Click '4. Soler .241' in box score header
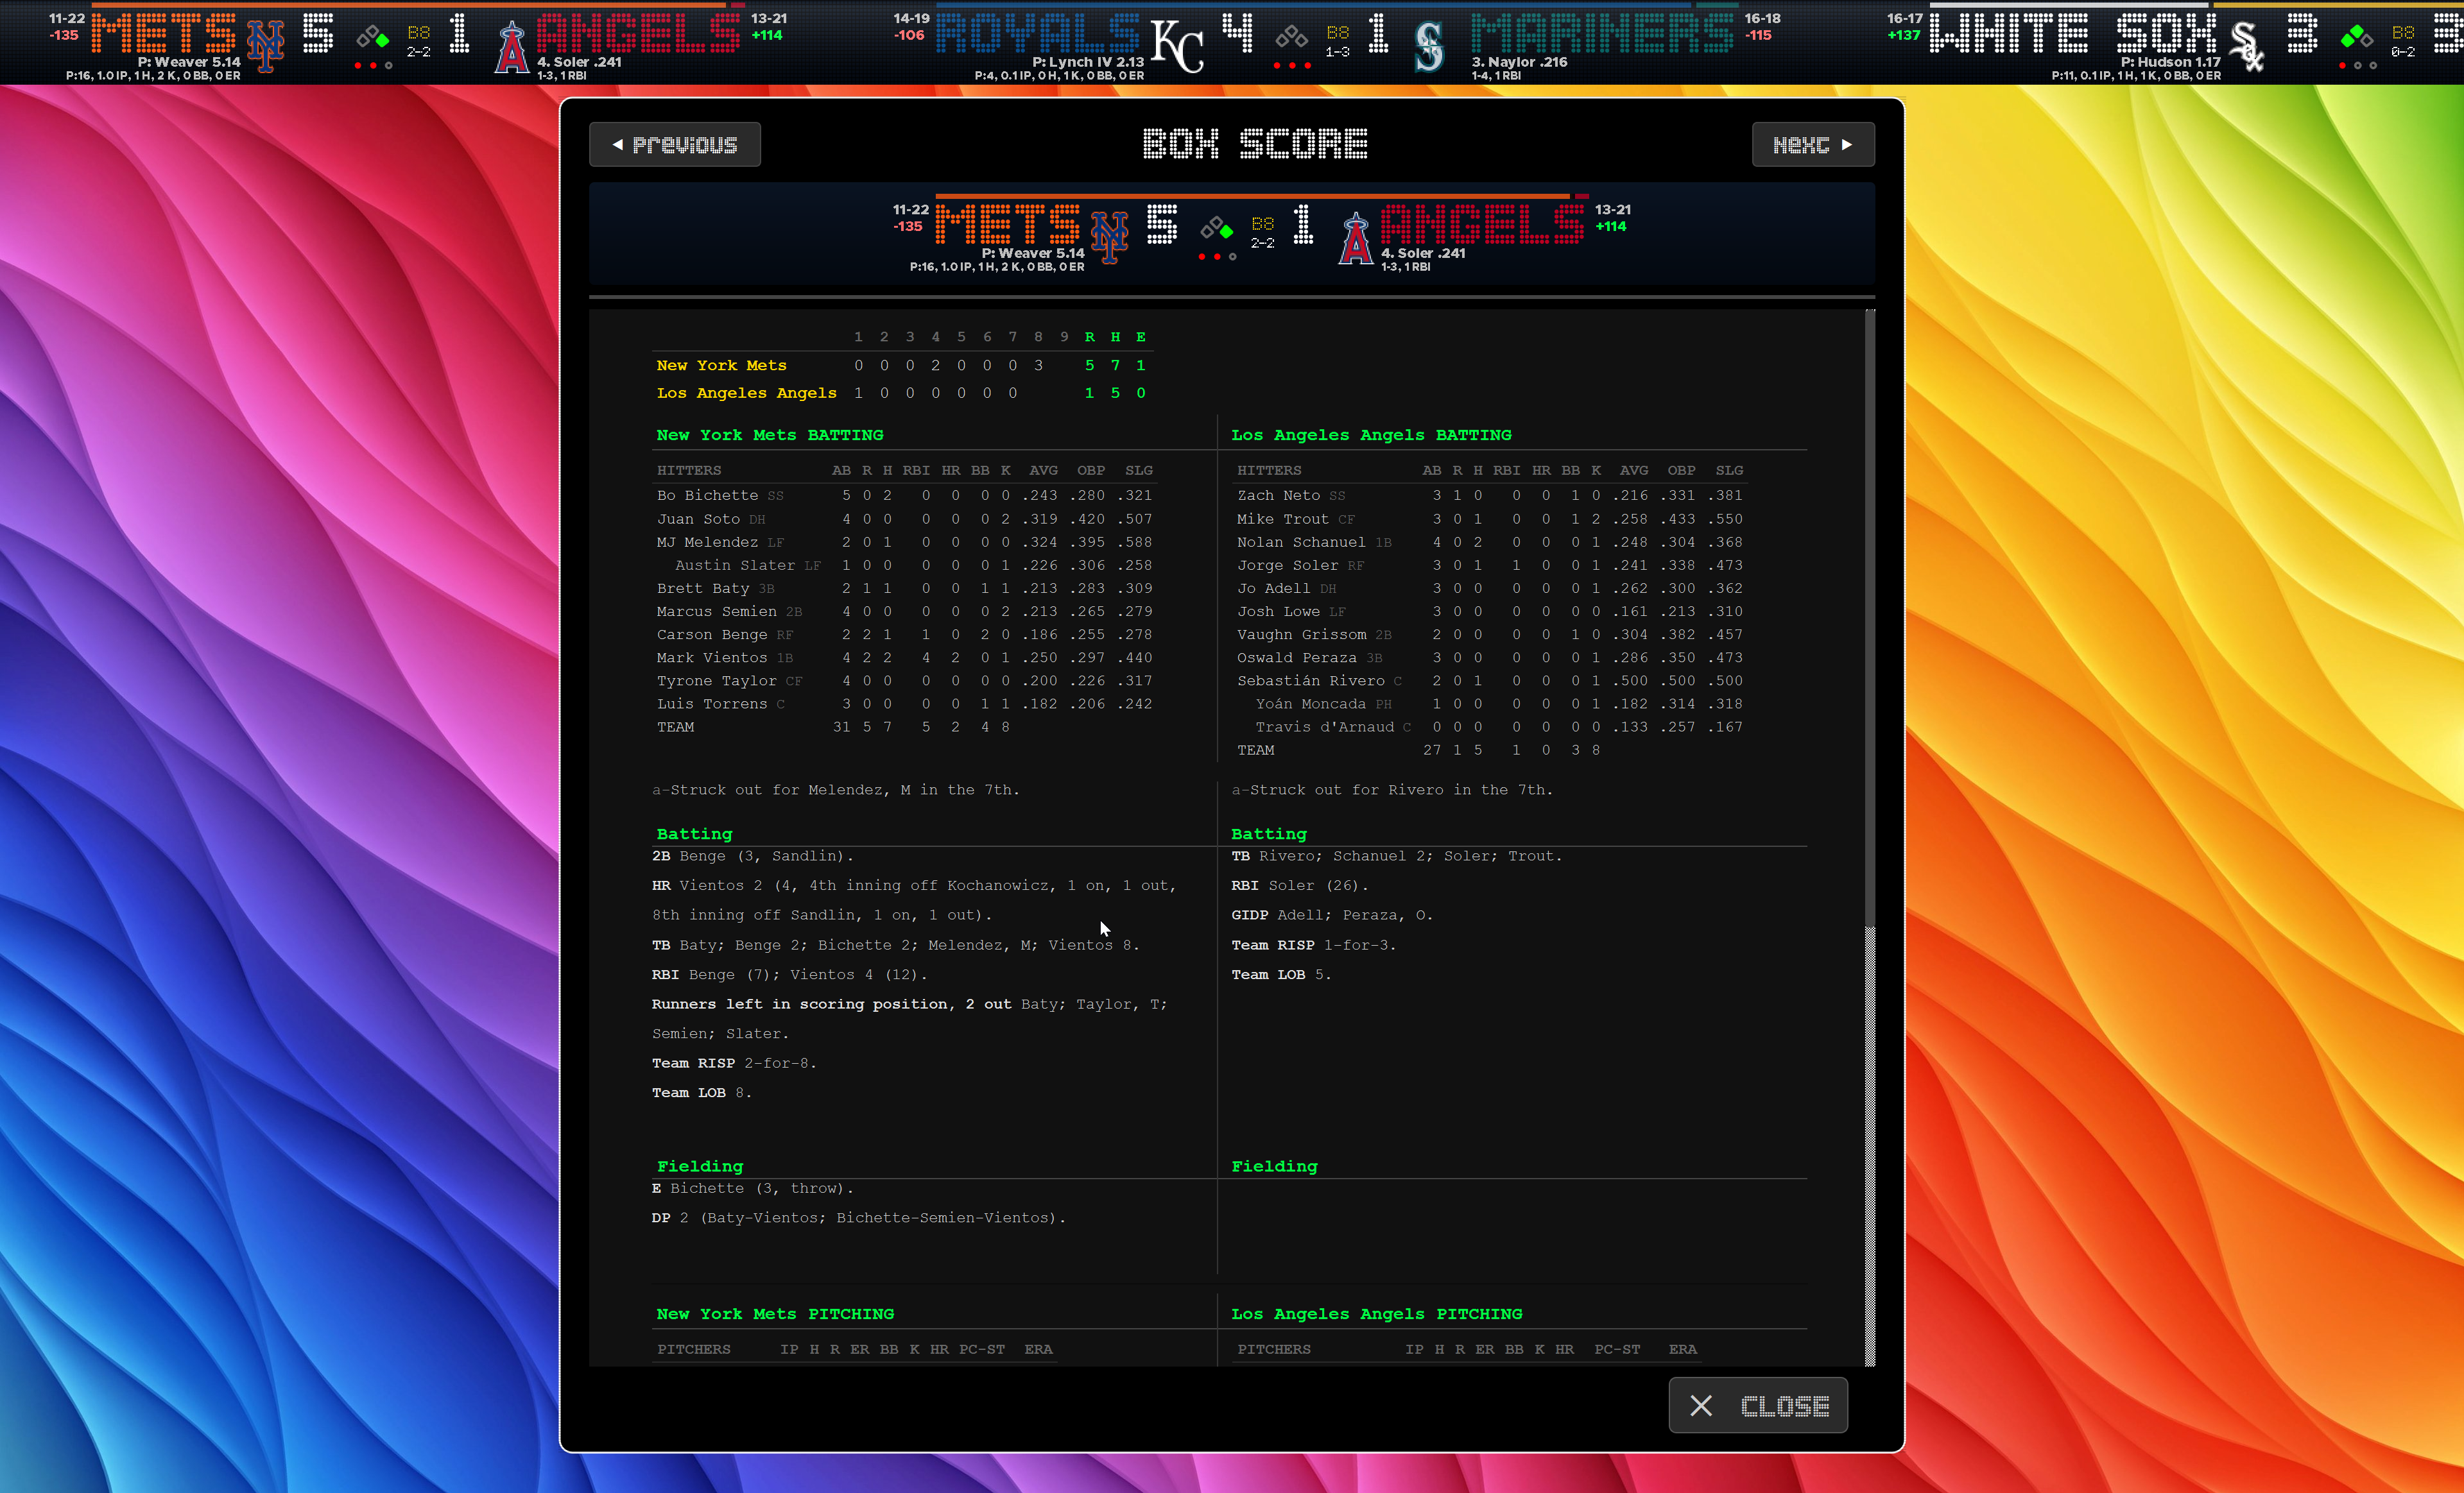The width and height of the screenshot is (2464, 1493). (1423, 254)
